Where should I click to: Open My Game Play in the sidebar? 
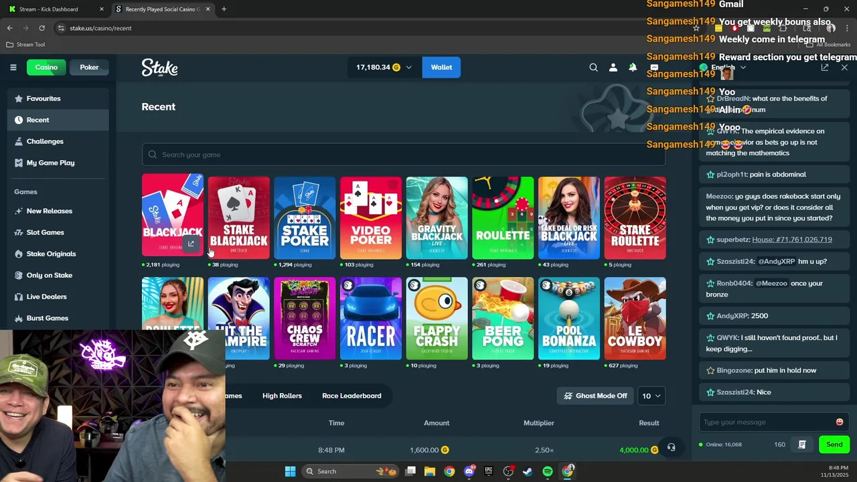click(x=58, y=163)
